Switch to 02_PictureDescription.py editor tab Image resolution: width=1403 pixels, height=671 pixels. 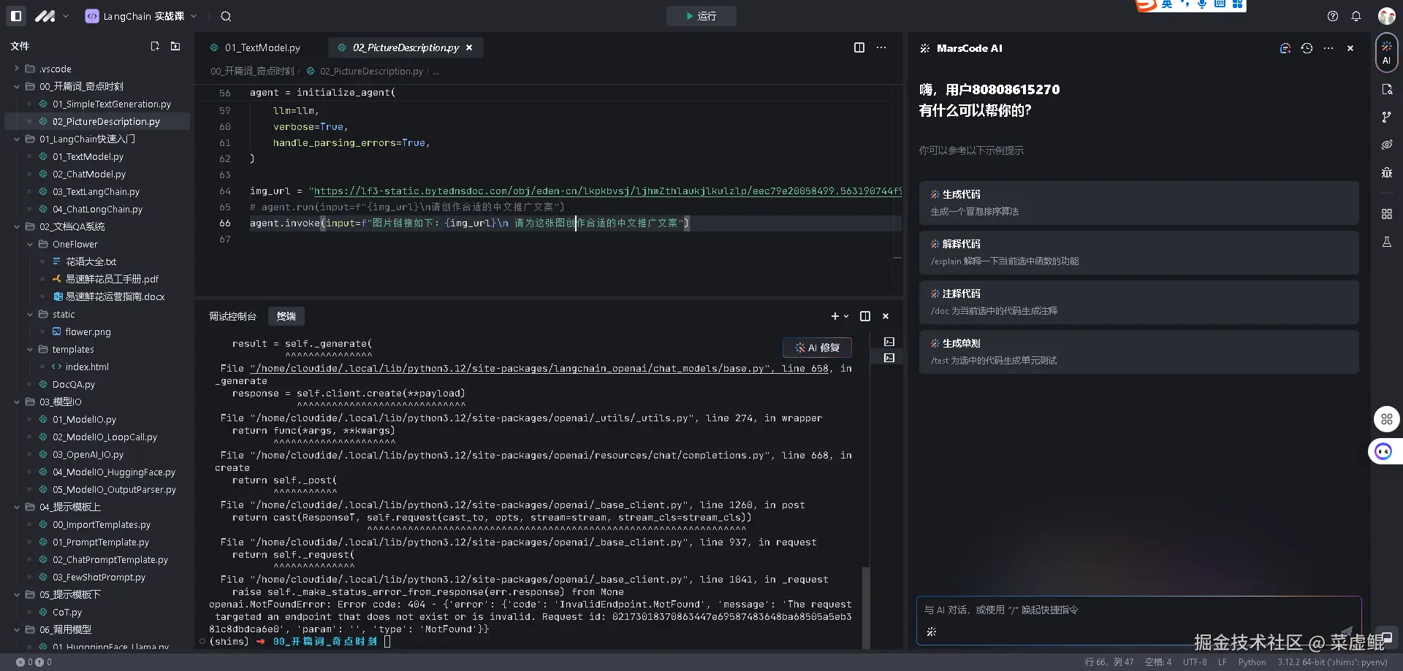tap(404, 47)
